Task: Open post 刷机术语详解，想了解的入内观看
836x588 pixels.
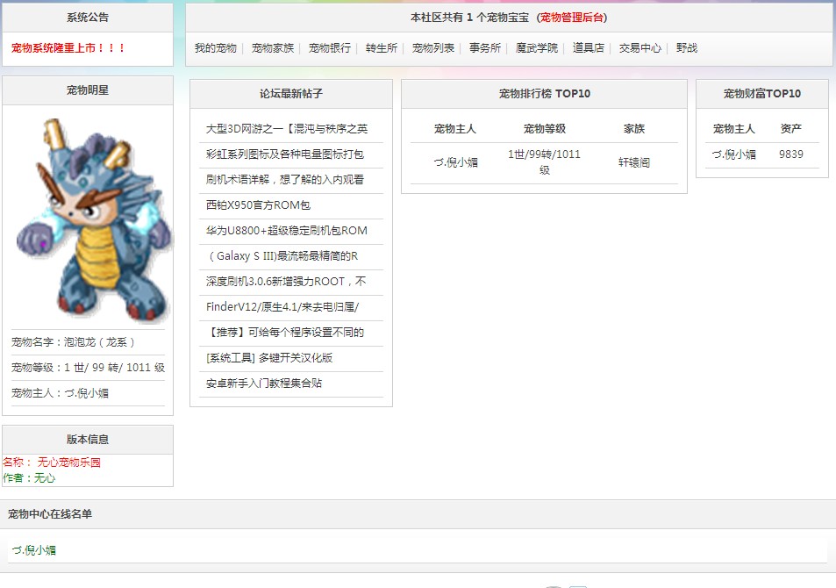Action: [285, 179]
